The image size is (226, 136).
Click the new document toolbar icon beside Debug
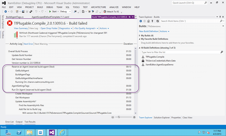[x=83, y=12]
